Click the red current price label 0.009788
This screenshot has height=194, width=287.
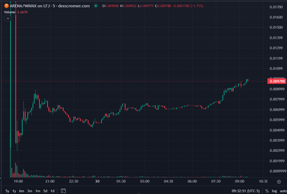click(277, 81)
